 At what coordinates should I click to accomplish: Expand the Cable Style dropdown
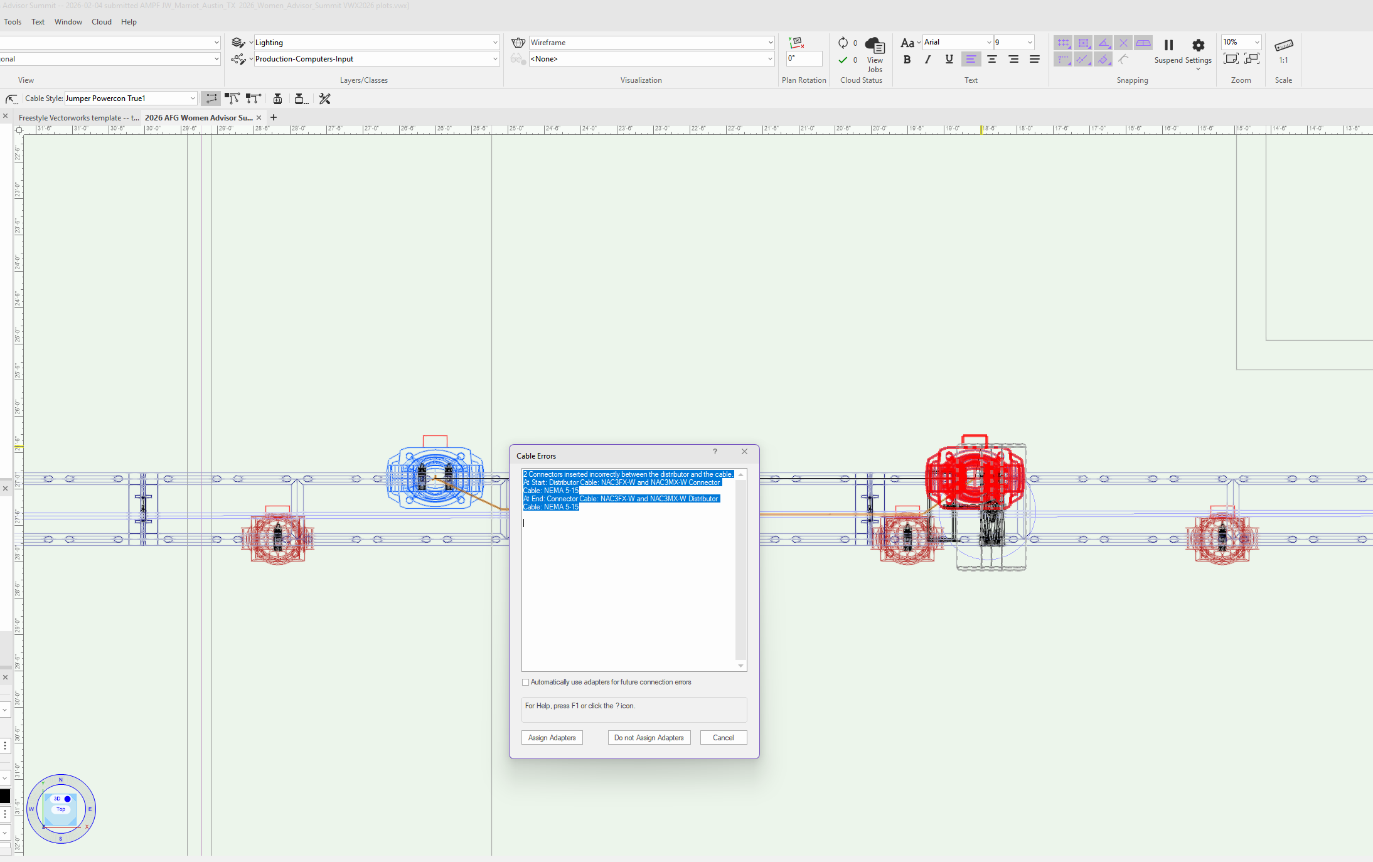coord(193,98)
